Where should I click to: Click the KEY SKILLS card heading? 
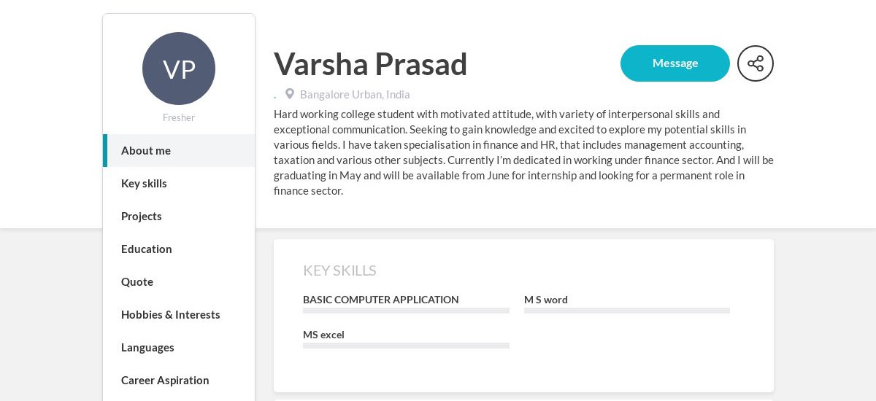[x=339, y=270]
